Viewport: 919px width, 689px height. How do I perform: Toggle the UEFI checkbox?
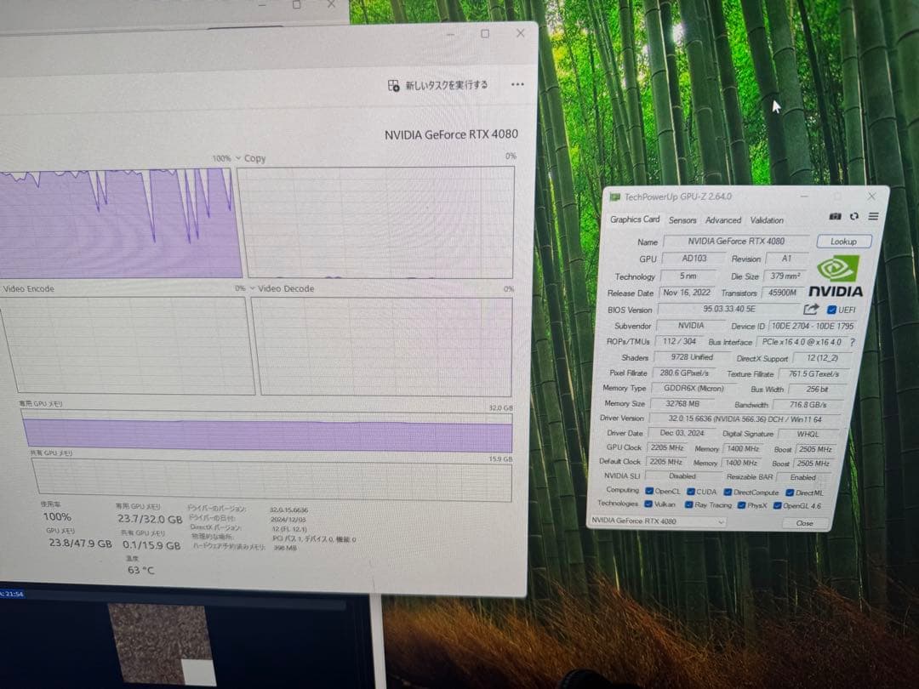(831, 310)
